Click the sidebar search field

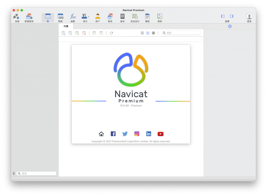(37, 174)
